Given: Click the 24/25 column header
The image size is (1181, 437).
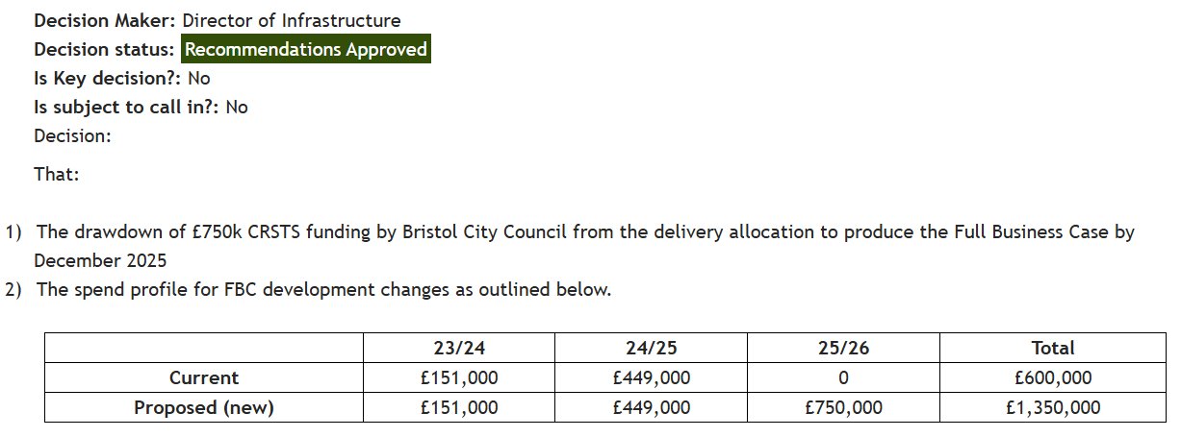Looking at the screenshot, I should [651, 348].
